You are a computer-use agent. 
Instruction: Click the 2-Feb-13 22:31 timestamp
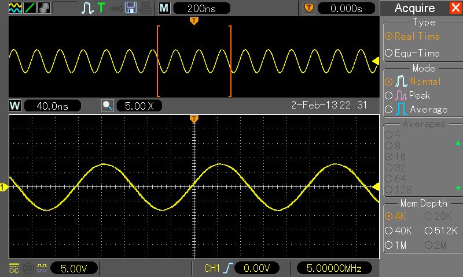(329, 105)
